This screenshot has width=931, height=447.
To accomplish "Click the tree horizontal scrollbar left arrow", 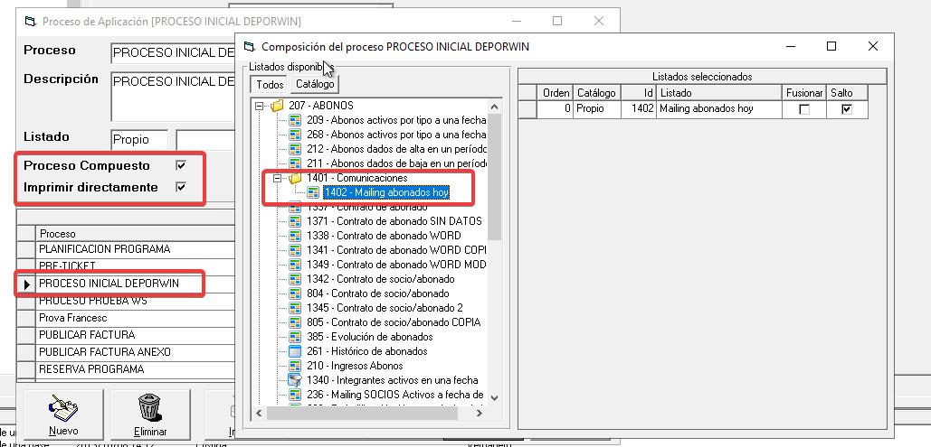I will [x=259, y=414].
